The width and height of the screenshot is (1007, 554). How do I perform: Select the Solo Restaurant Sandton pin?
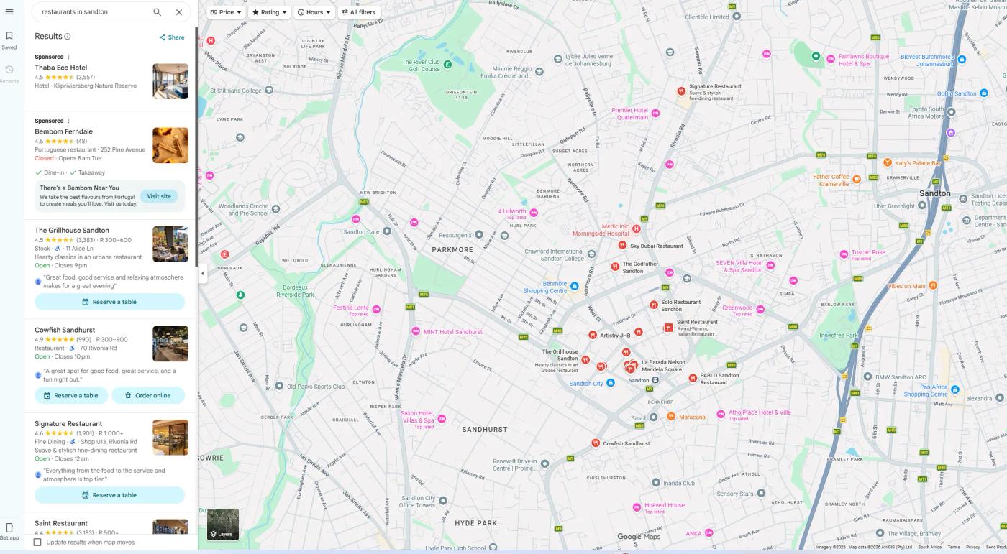point(653,305)
